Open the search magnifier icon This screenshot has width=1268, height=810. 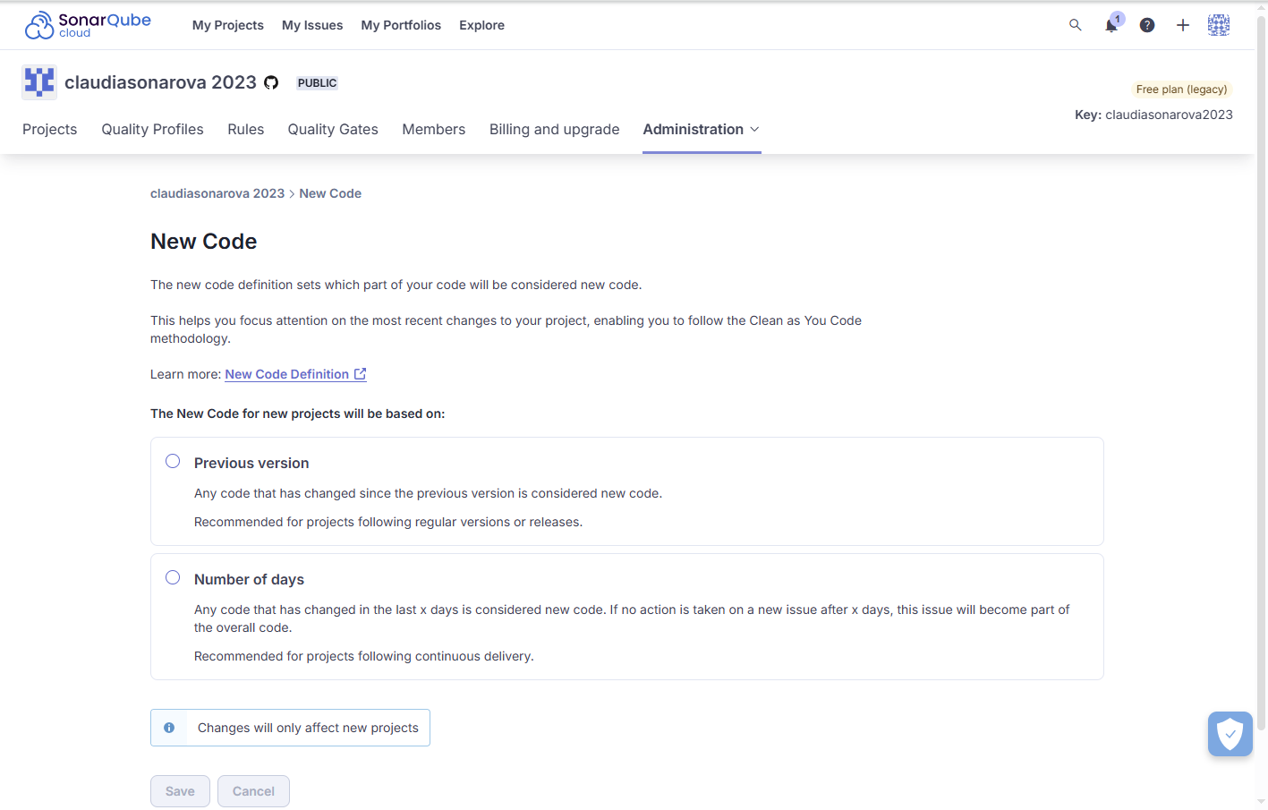[x=1075, y=25]
